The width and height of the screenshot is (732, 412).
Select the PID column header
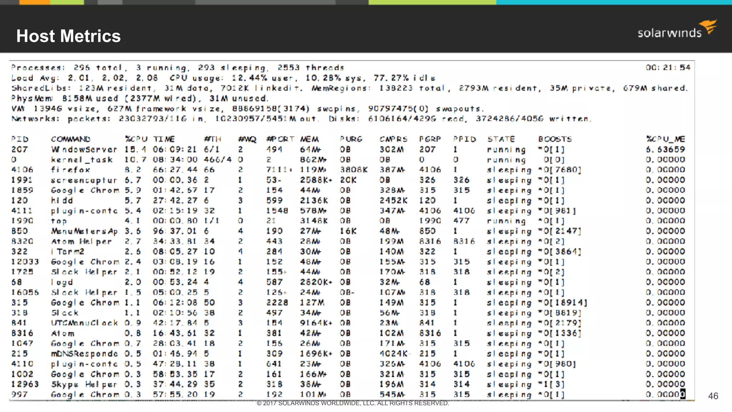20,139
